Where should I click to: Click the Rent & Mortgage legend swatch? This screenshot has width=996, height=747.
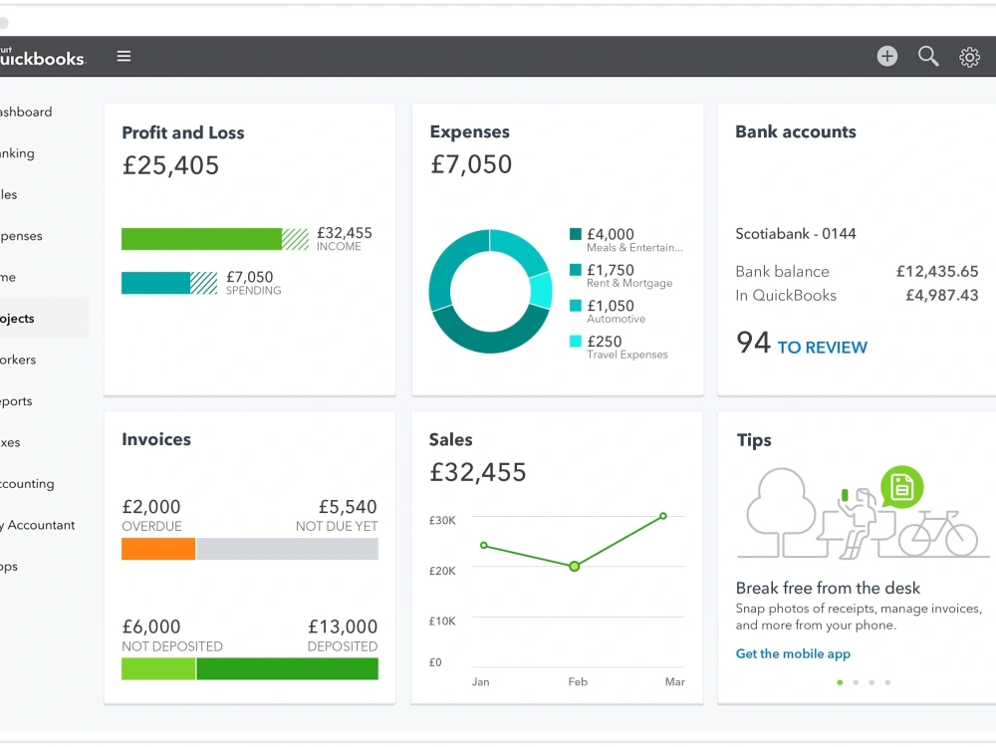(576, 269)
